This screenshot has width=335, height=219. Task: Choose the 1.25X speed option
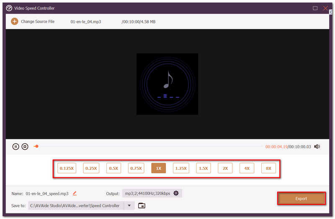coord(181,168)
